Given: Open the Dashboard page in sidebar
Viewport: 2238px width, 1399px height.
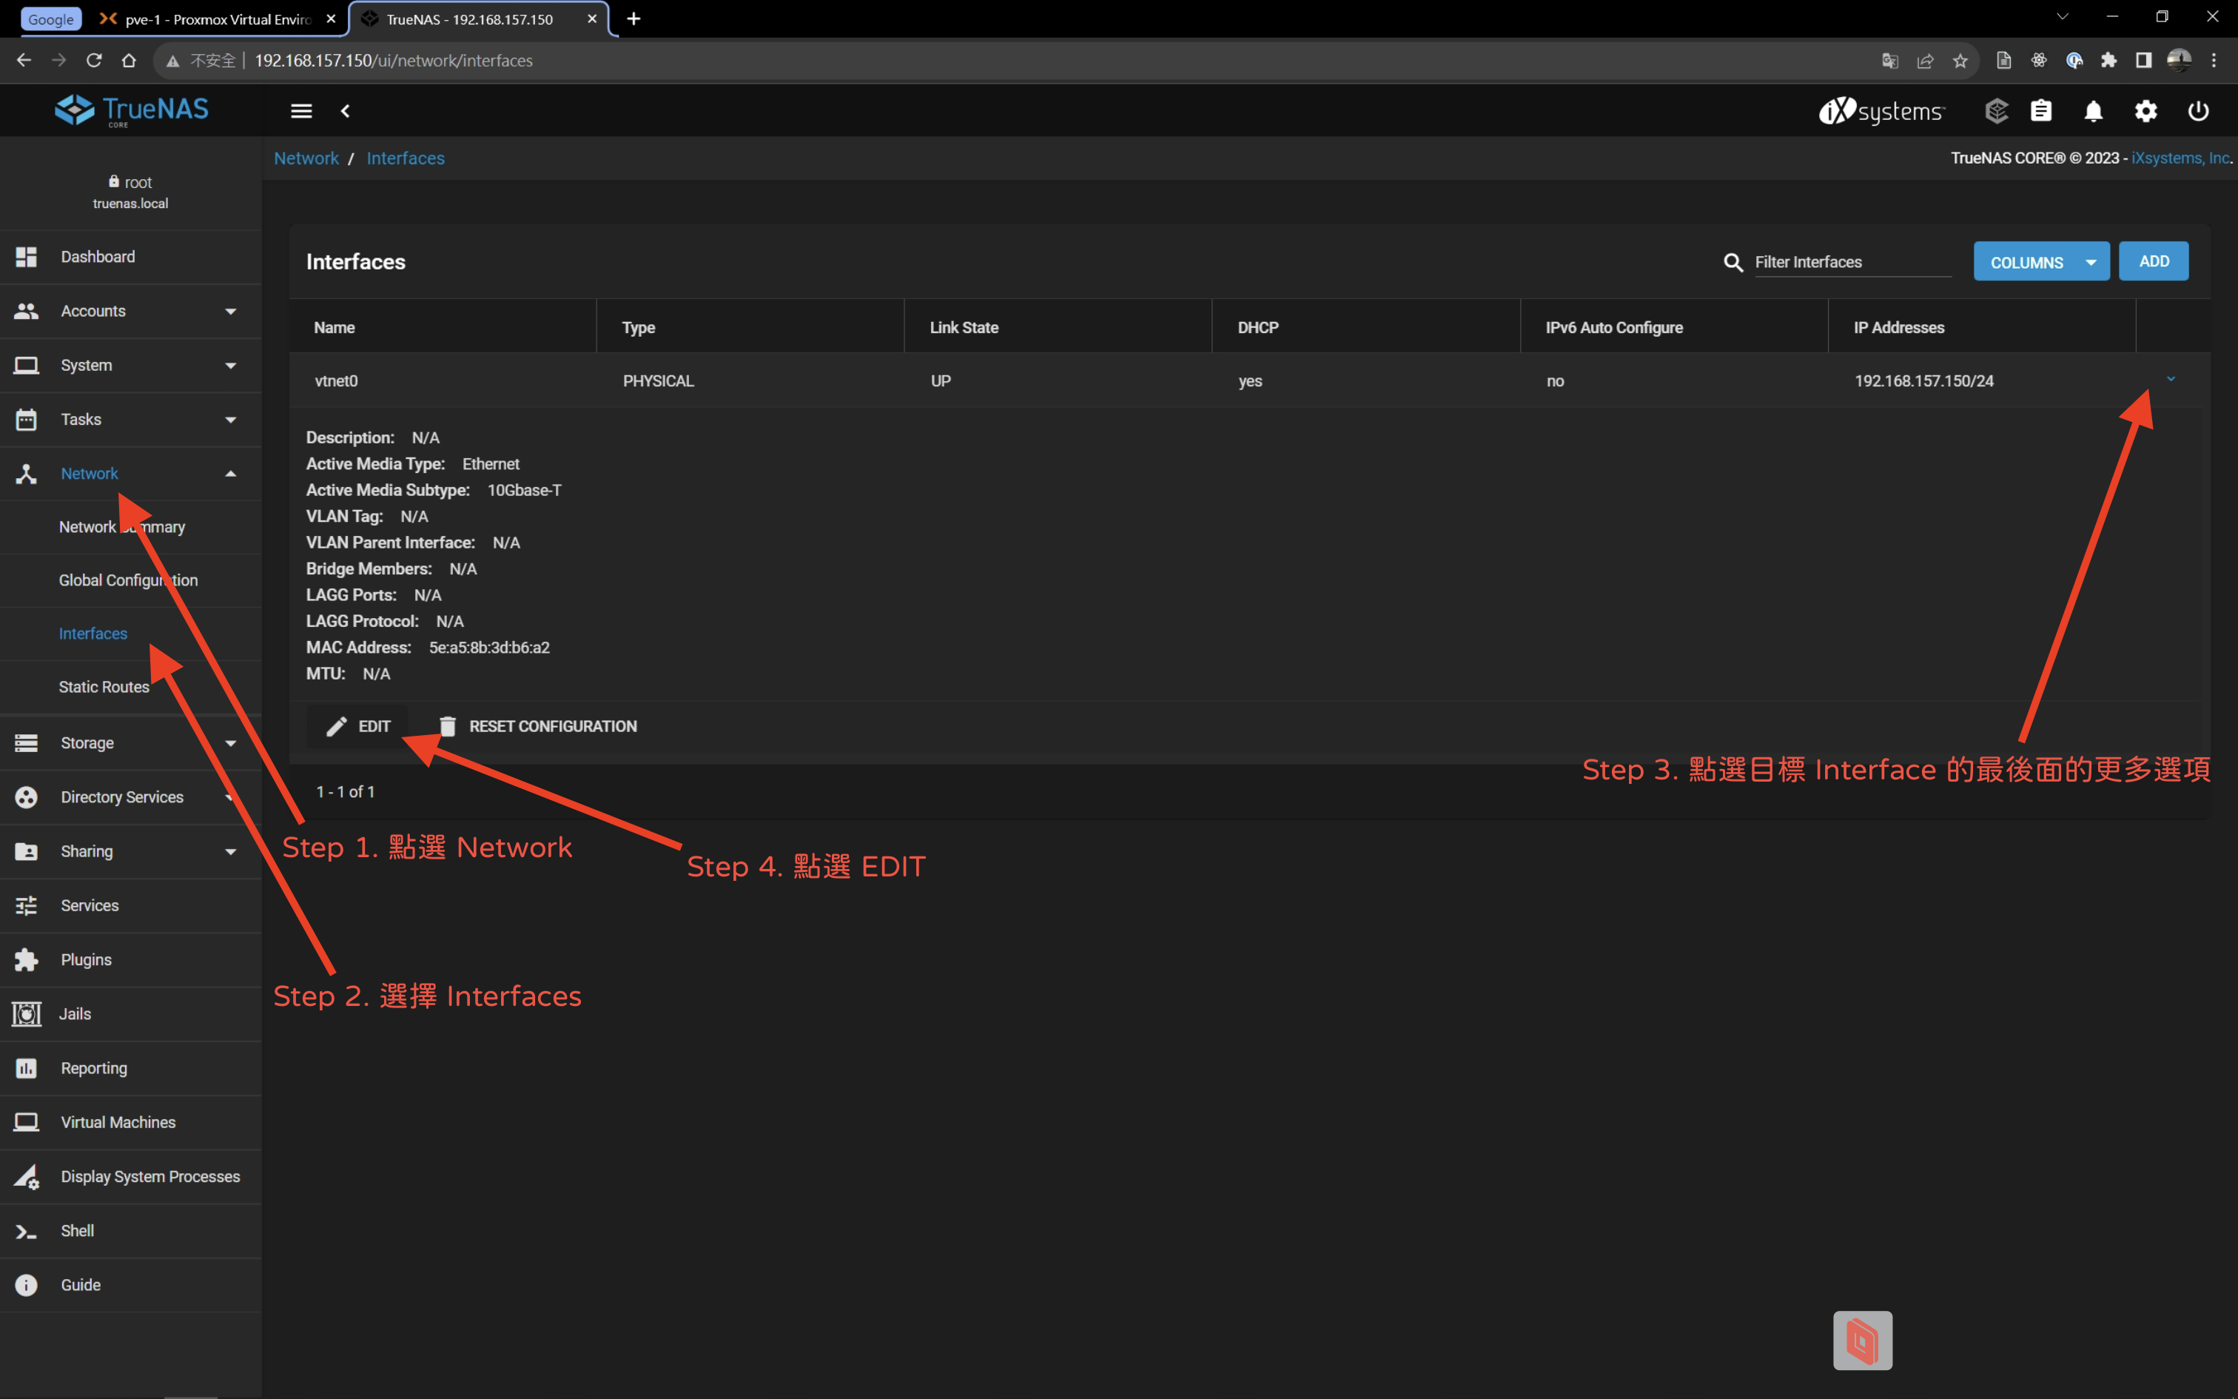Looking at the screenshot, I should [98, 256].
